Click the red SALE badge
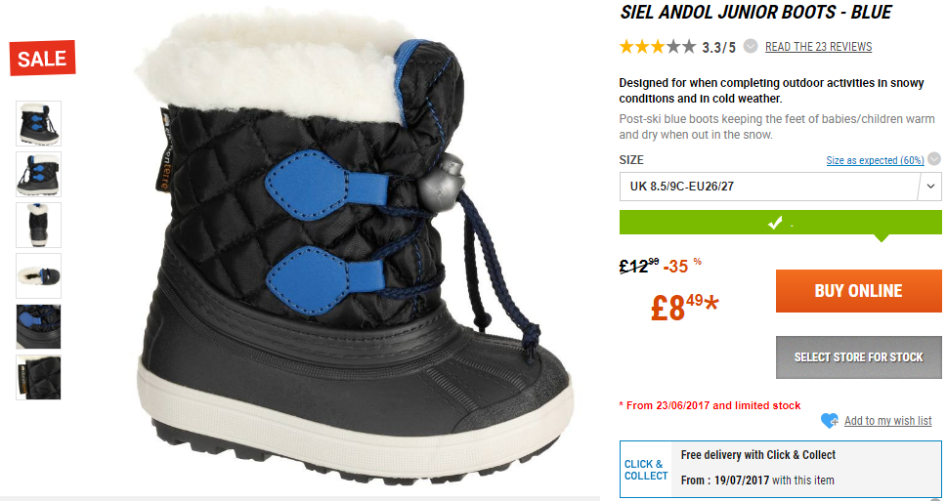 coord(42,58)
